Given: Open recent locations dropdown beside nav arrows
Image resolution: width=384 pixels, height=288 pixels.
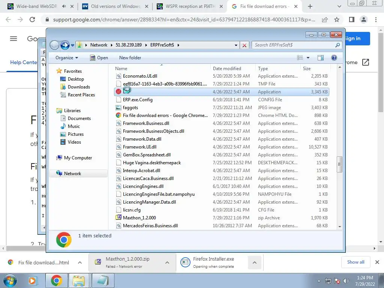Looking at the screenshot, I should point(72,45).
